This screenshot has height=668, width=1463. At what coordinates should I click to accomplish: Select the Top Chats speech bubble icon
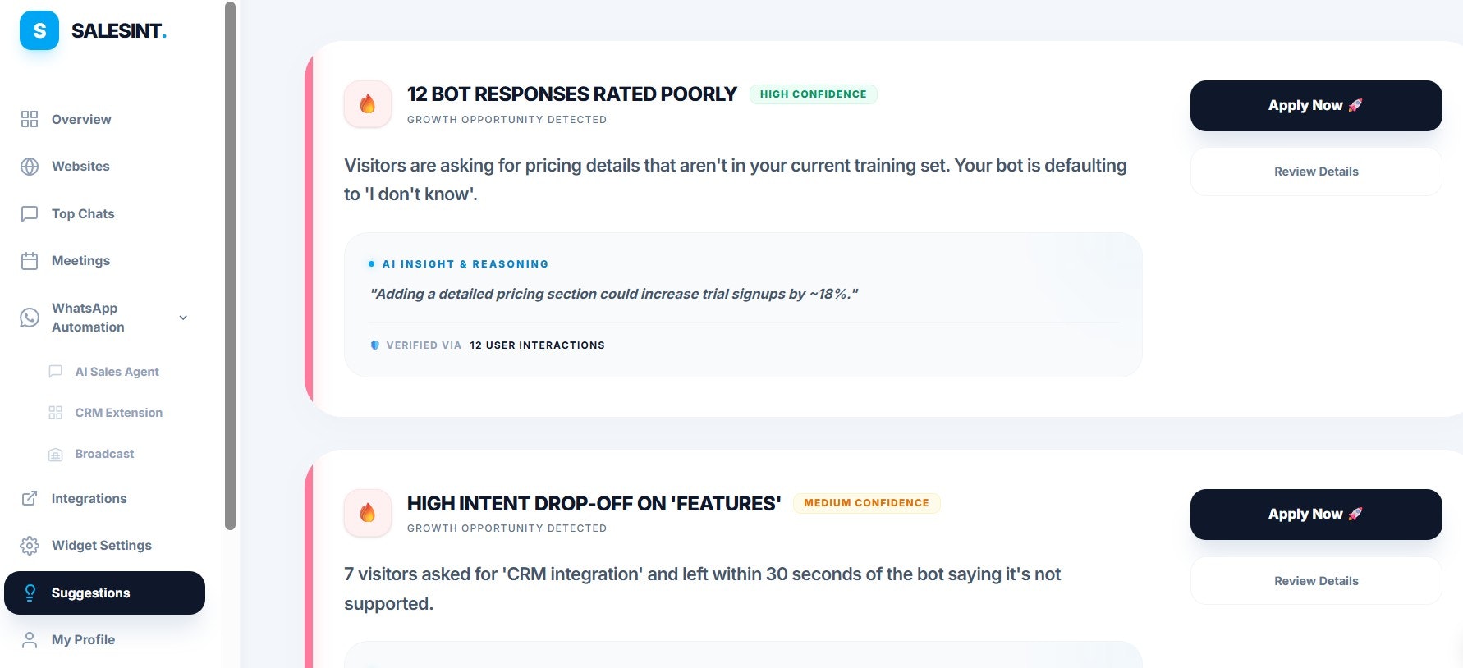pos(30,214)
